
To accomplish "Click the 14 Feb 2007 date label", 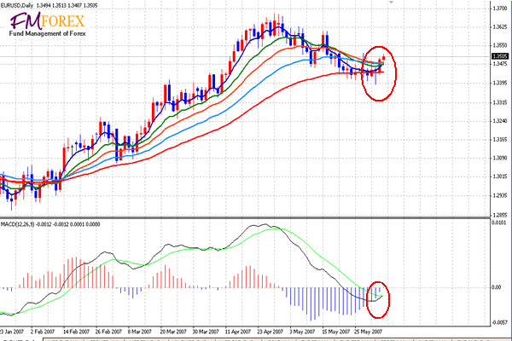I will 76,332.
